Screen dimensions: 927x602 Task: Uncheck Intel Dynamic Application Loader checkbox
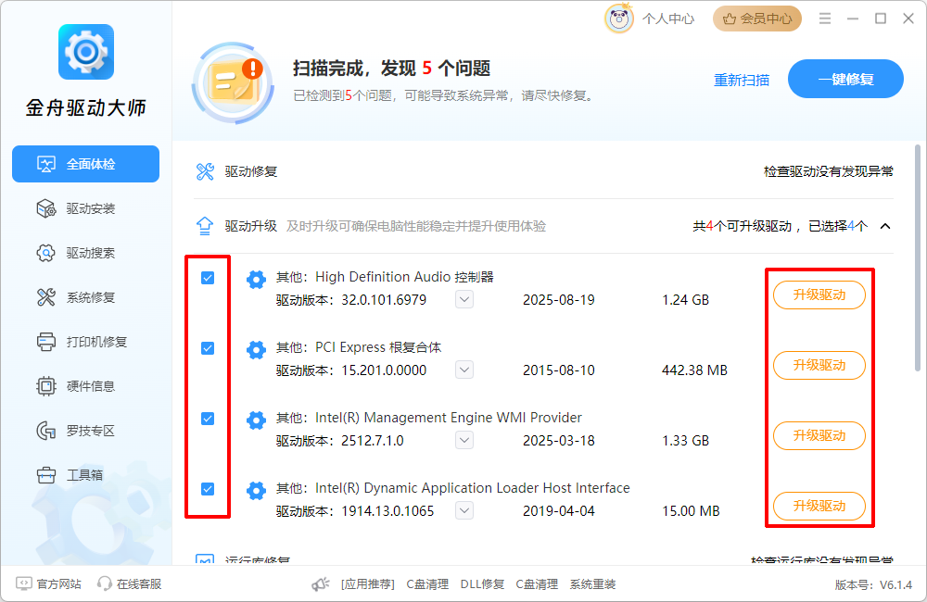[208, 489]
